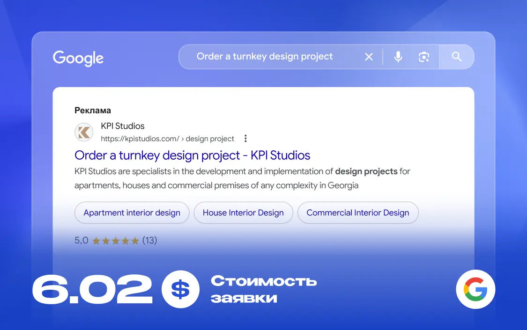The width and height of the screenshot is (527, 330).
Task: Open the Order a turnkey design project link
Action: tap(192, 155)
